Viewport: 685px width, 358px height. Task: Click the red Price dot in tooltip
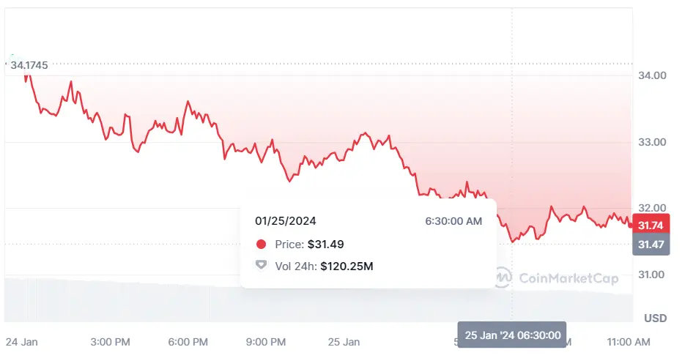point(262,244)
